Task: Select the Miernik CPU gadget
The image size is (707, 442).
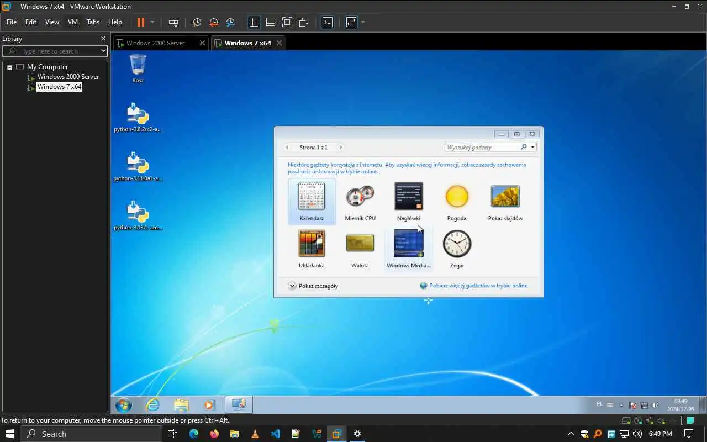Action: [360, 201]
